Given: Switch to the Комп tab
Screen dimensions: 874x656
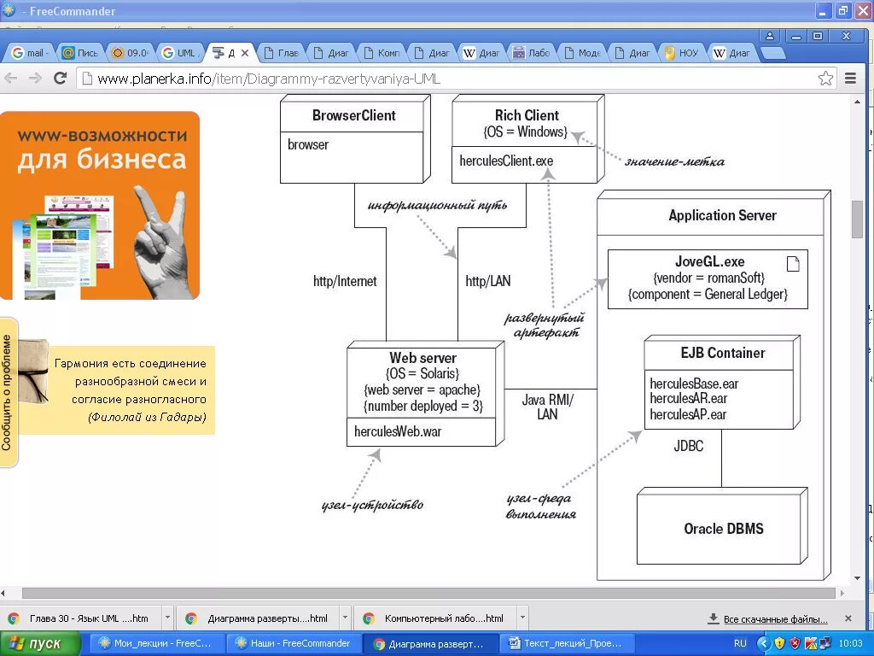Looking at the screenshot, I should click(x=382, y=53).
